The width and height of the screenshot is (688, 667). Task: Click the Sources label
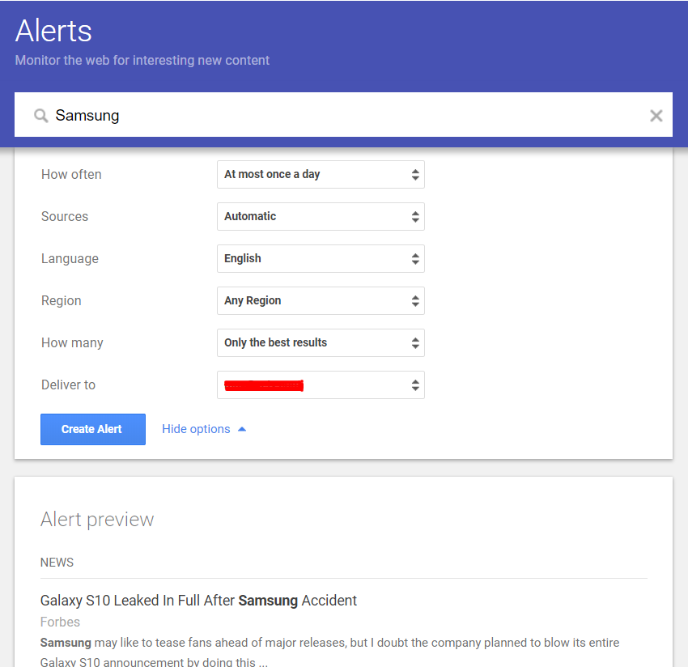[65, 217]
